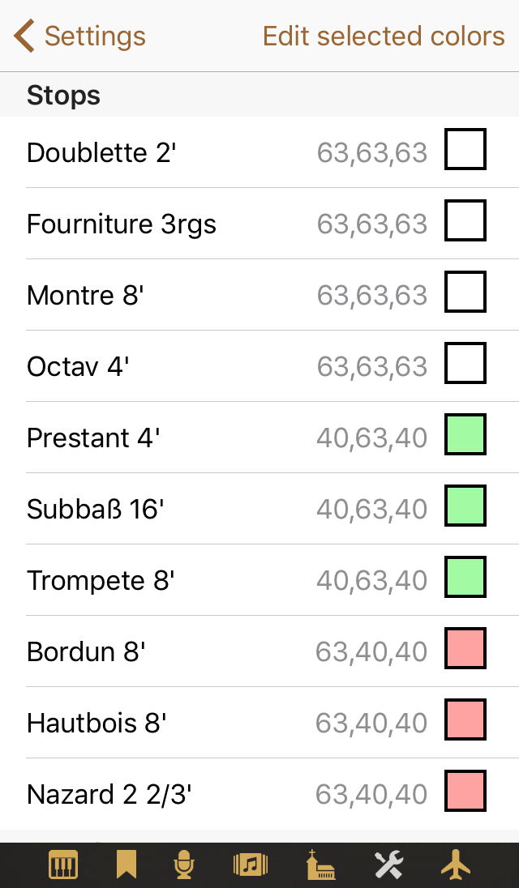Tap the red swatch for Bordun 8'
This screenshot has height=888, width=519.
(x=465, y=648)
